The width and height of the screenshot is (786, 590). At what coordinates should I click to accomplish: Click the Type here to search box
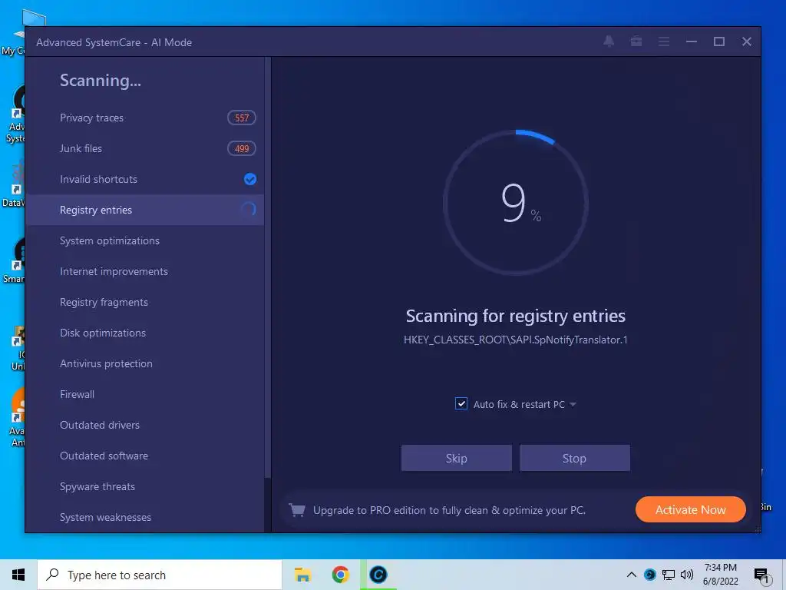[160, 575]
